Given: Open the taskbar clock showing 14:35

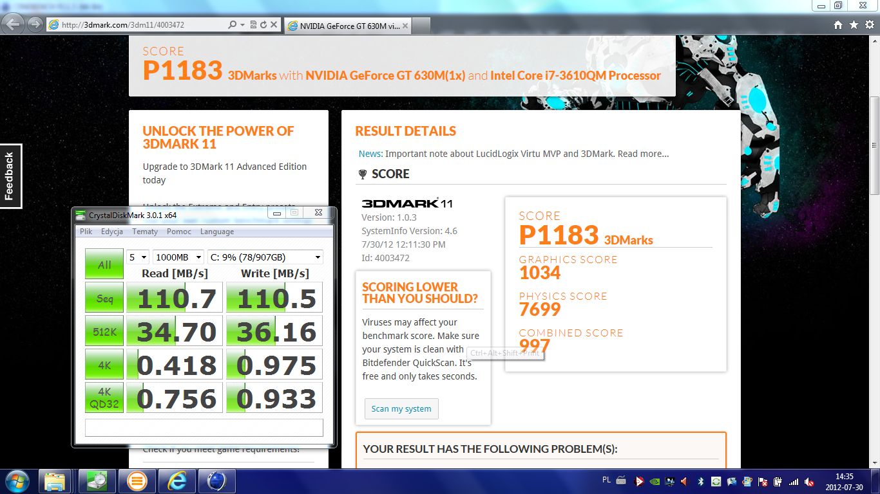Looking at the screenshot, I should (x=844, y=481).
